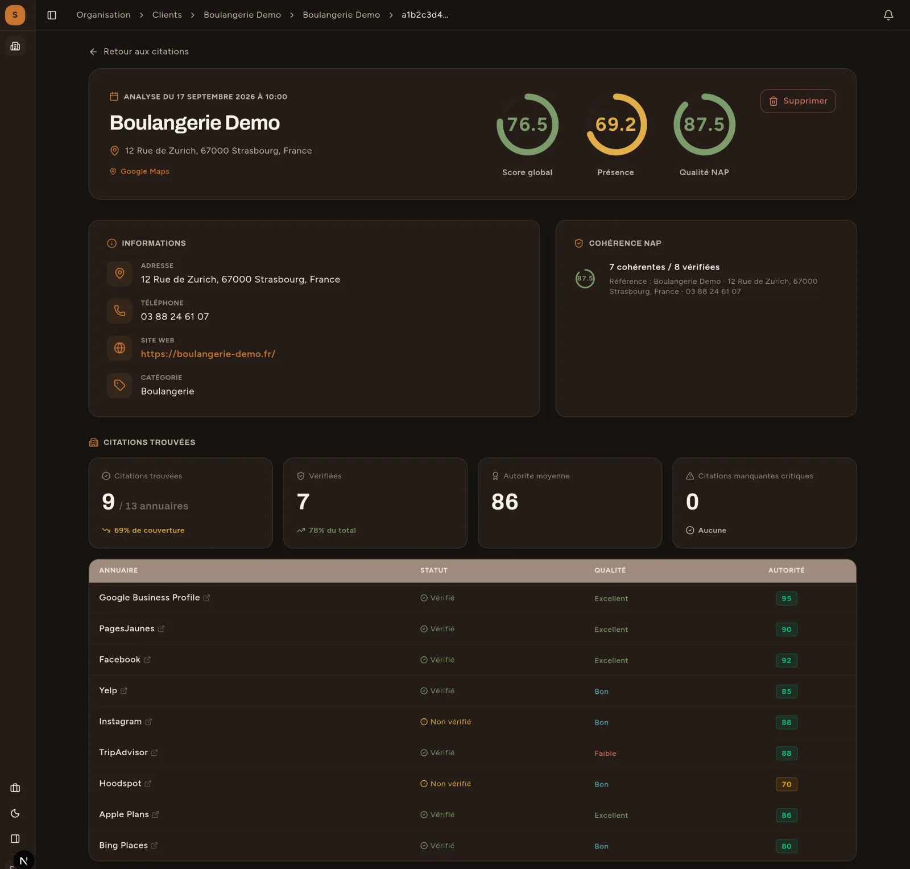
Task: Select the Vérifiées 7 stat card
Action: tap(375, 503)
